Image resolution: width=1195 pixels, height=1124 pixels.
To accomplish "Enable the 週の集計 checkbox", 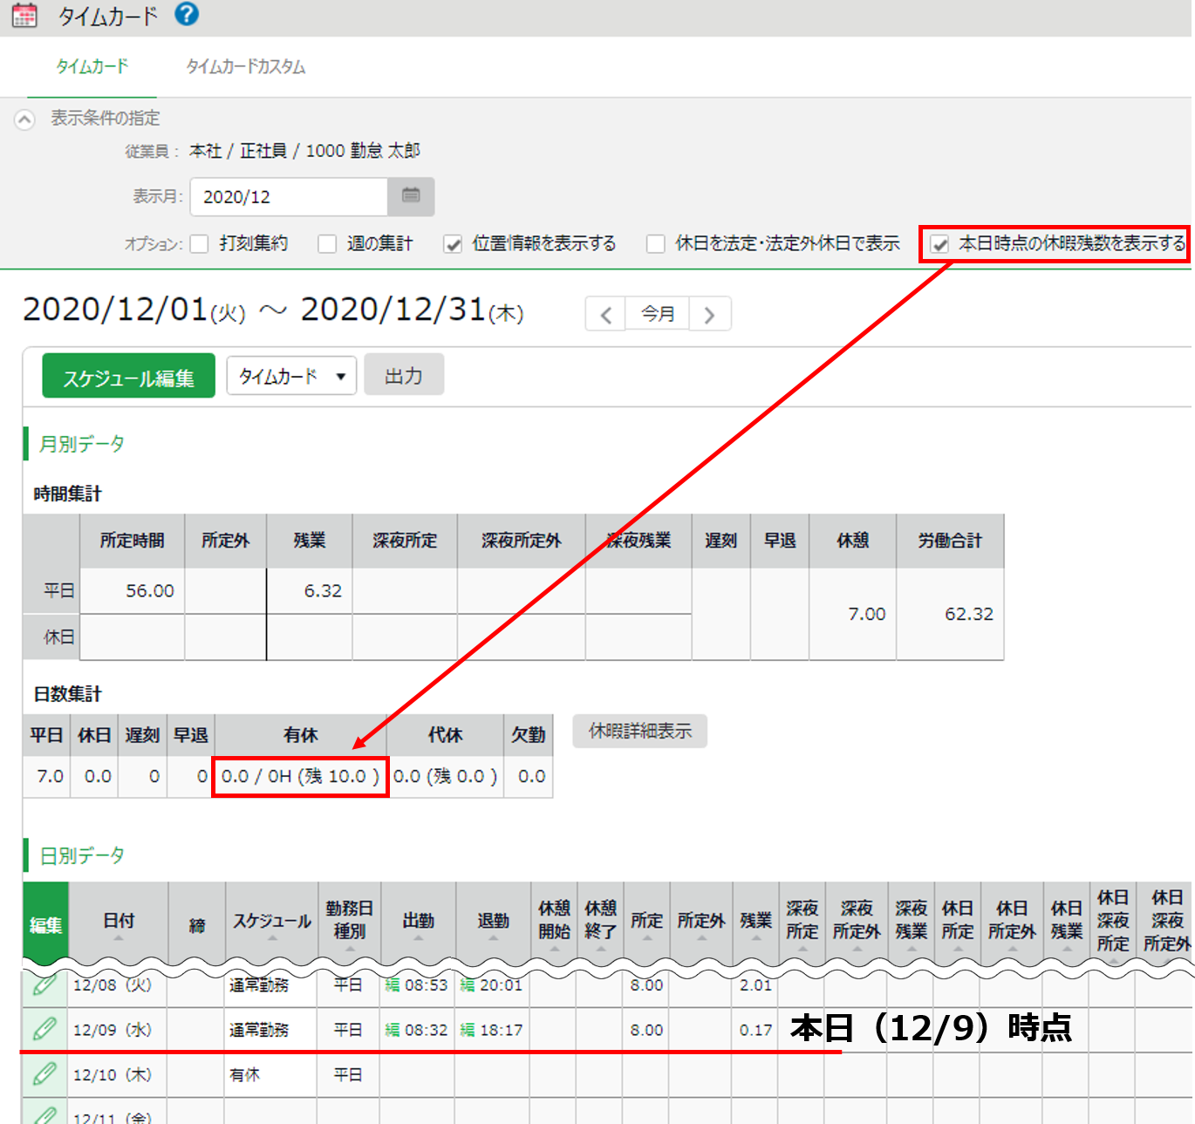I will [x=327, y=244].
